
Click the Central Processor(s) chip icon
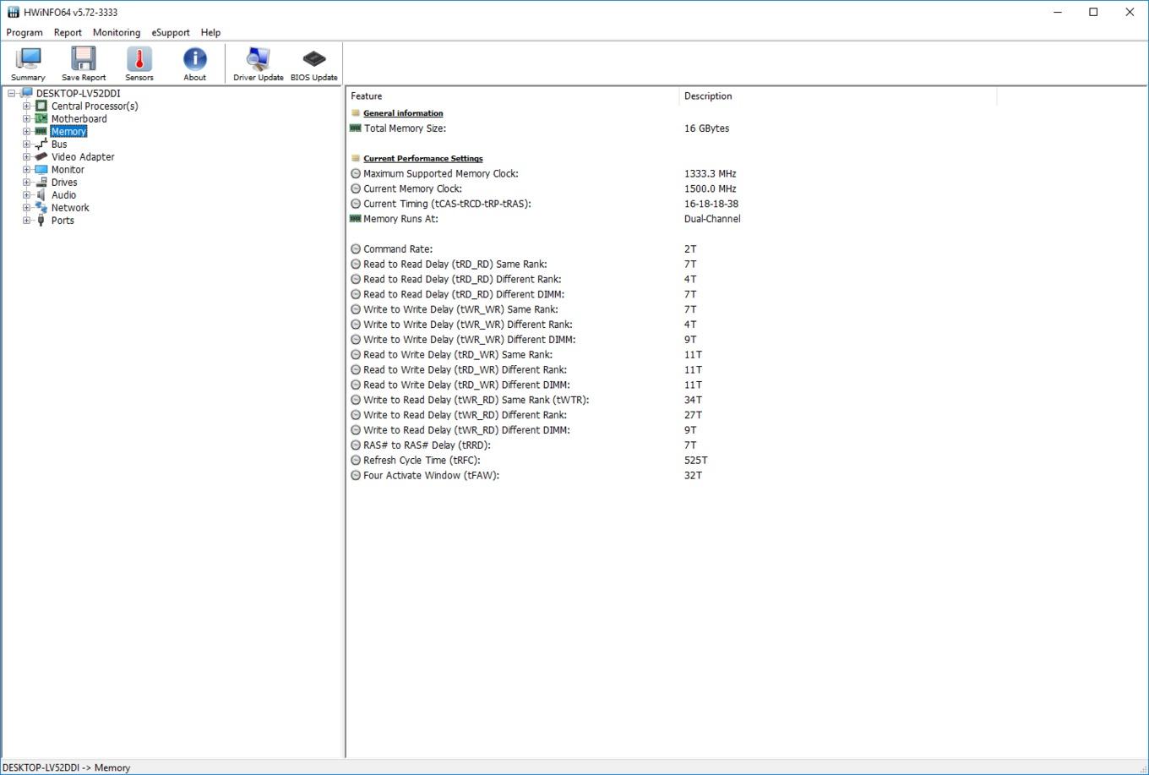(41, 106)
